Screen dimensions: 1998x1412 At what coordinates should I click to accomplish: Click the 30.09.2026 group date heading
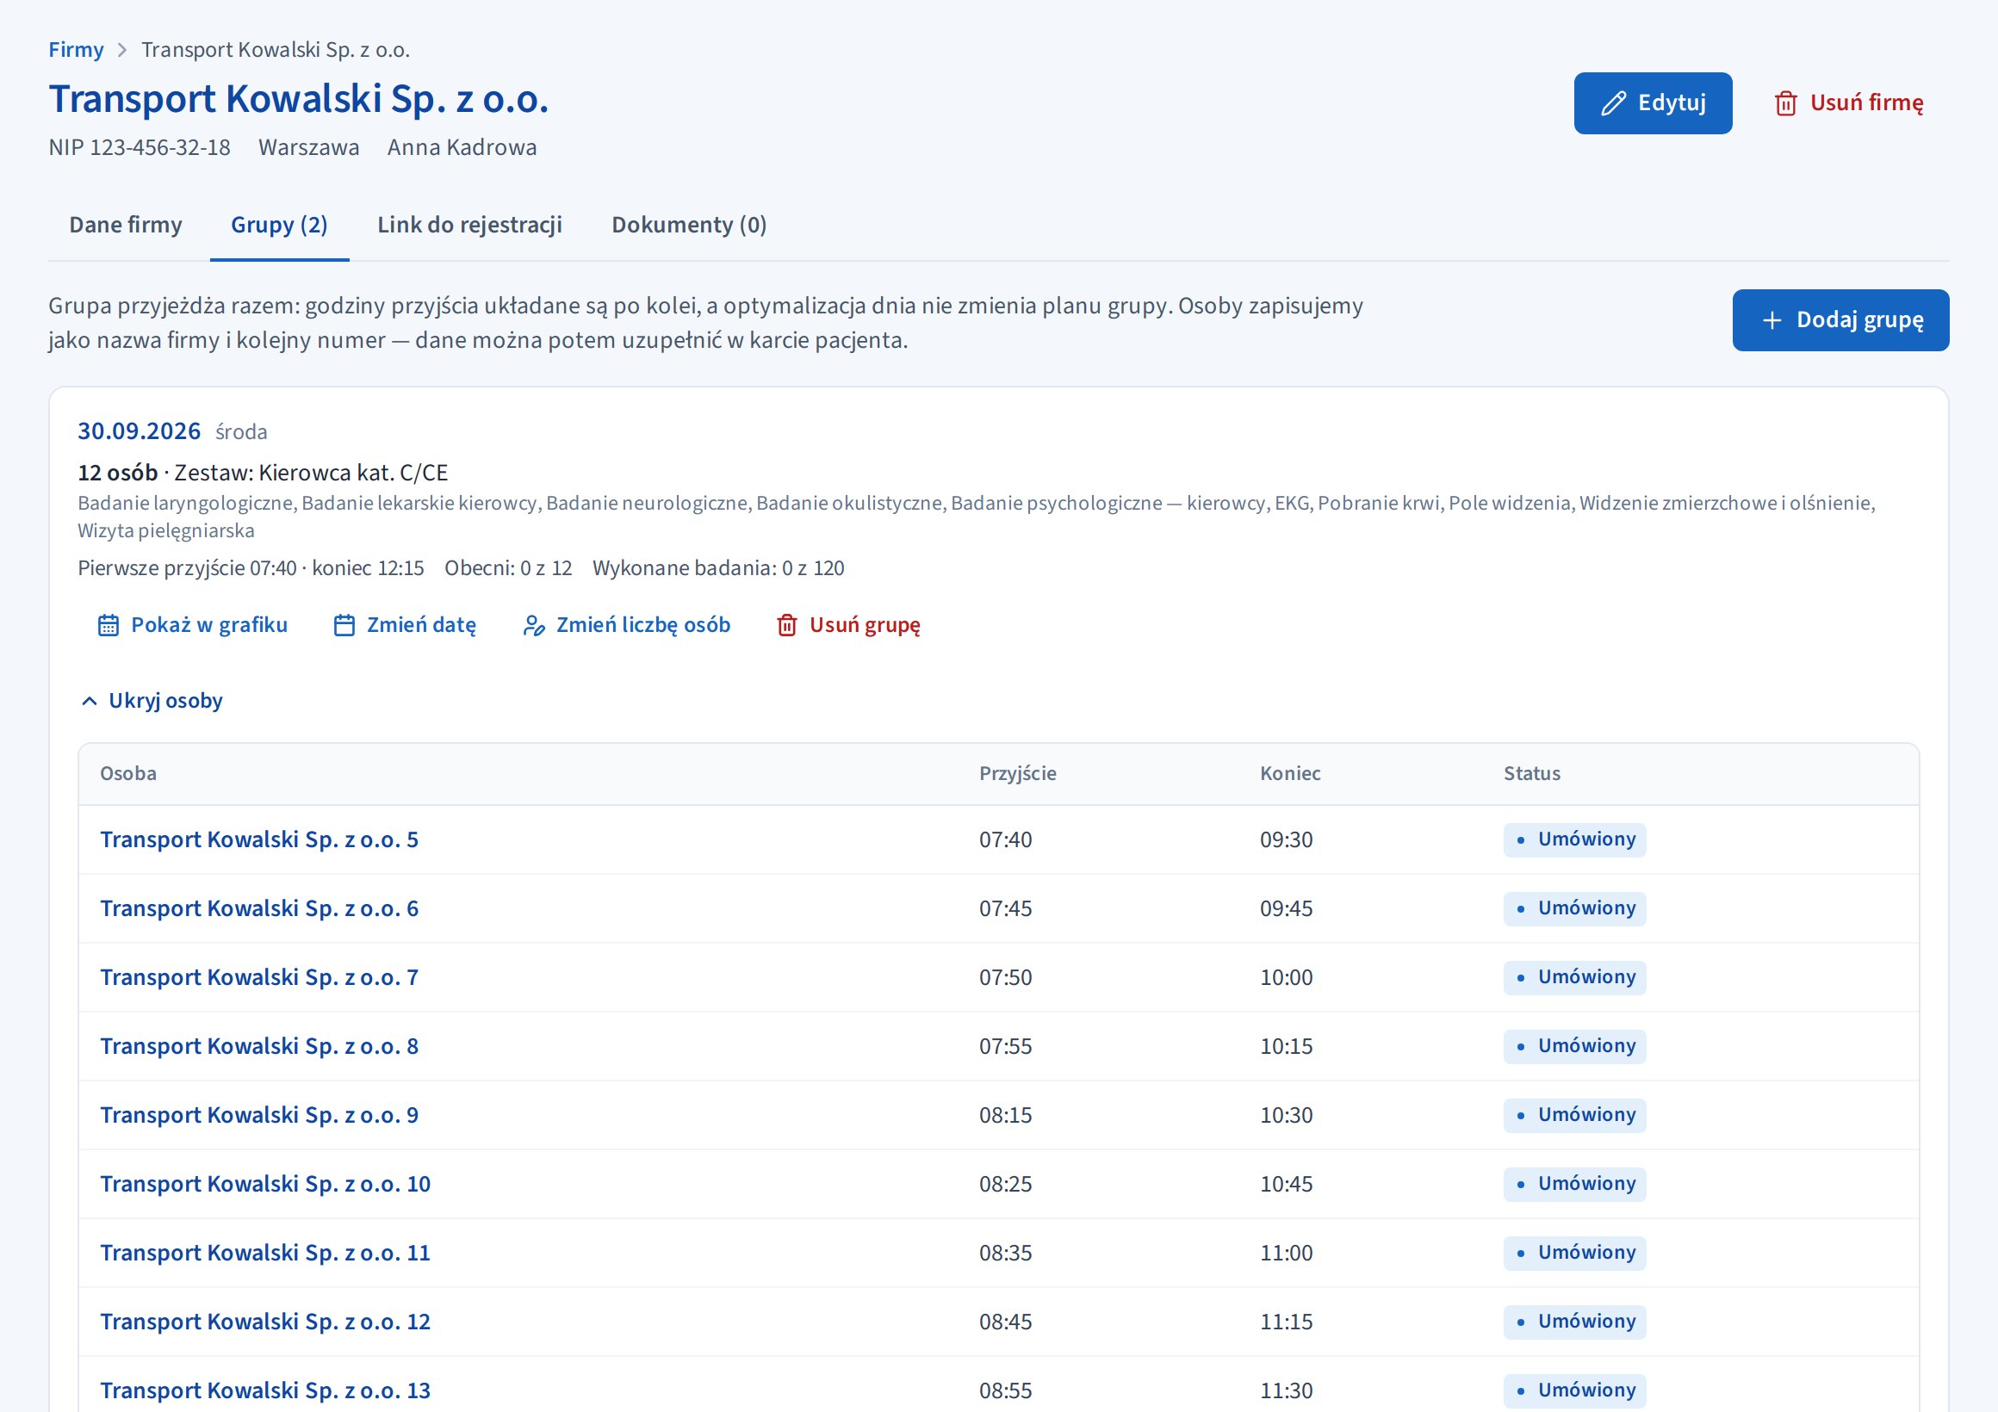coord(140,431)
